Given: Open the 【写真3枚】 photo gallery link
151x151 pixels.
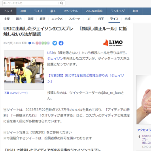Looking at the screenshot, I should pyautogui.click(x=86, y=78).
